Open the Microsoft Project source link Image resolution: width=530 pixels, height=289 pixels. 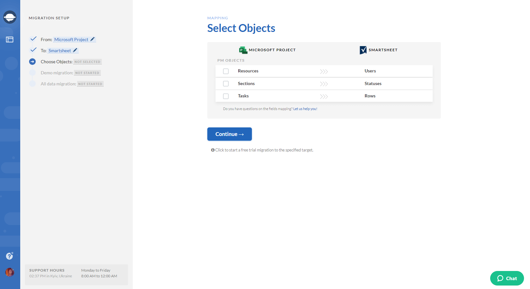71,40
